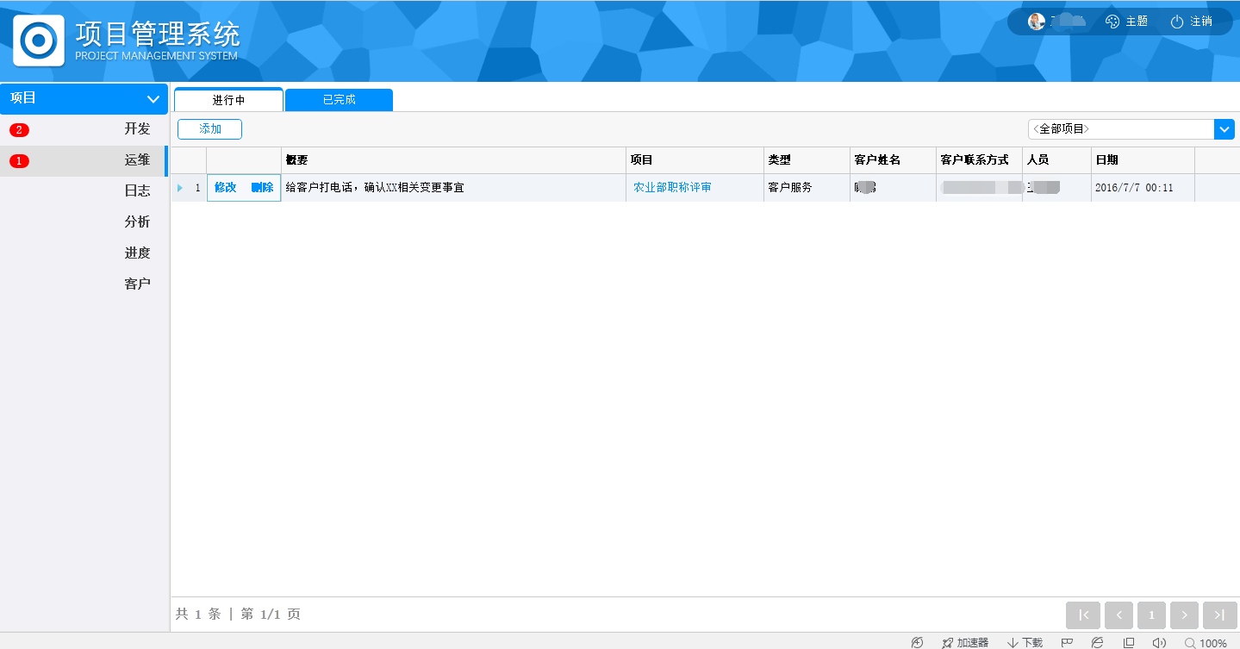This screenshot has width=1240, height=649.
Task: Select the 进行中 tab
Action: (228, 100)
